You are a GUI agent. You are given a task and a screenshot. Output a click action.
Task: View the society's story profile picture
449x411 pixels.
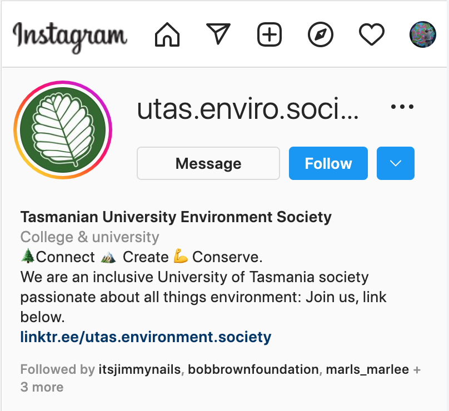point(63,130)
